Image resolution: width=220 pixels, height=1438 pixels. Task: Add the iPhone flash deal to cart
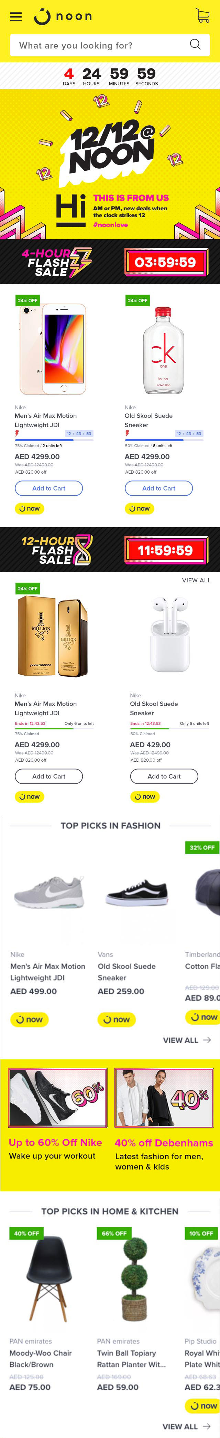coord(48,488)
